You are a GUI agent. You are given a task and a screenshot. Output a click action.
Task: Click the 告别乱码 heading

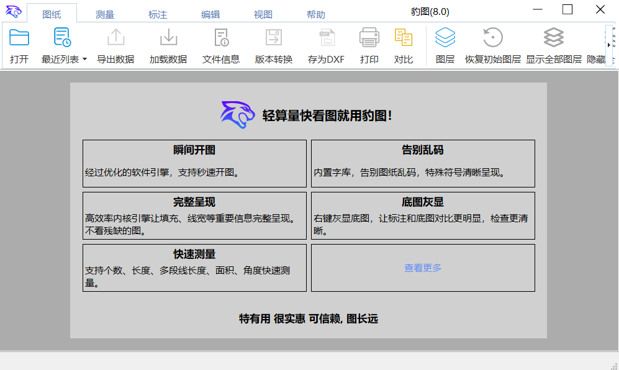point(423,150)
